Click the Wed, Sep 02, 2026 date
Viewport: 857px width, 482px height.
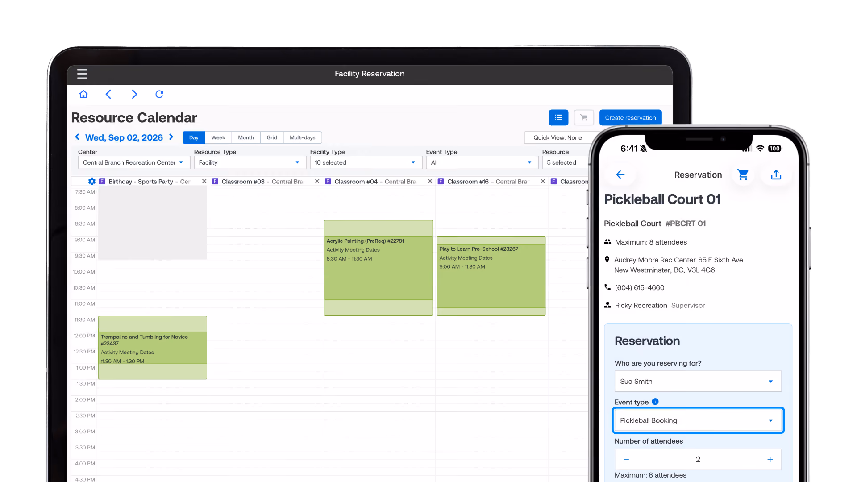(x=124, y=137)
